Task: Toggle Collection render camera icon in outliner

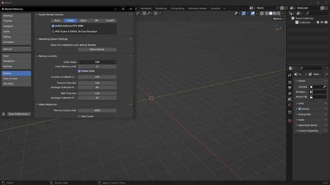Action: coord(326,23)
